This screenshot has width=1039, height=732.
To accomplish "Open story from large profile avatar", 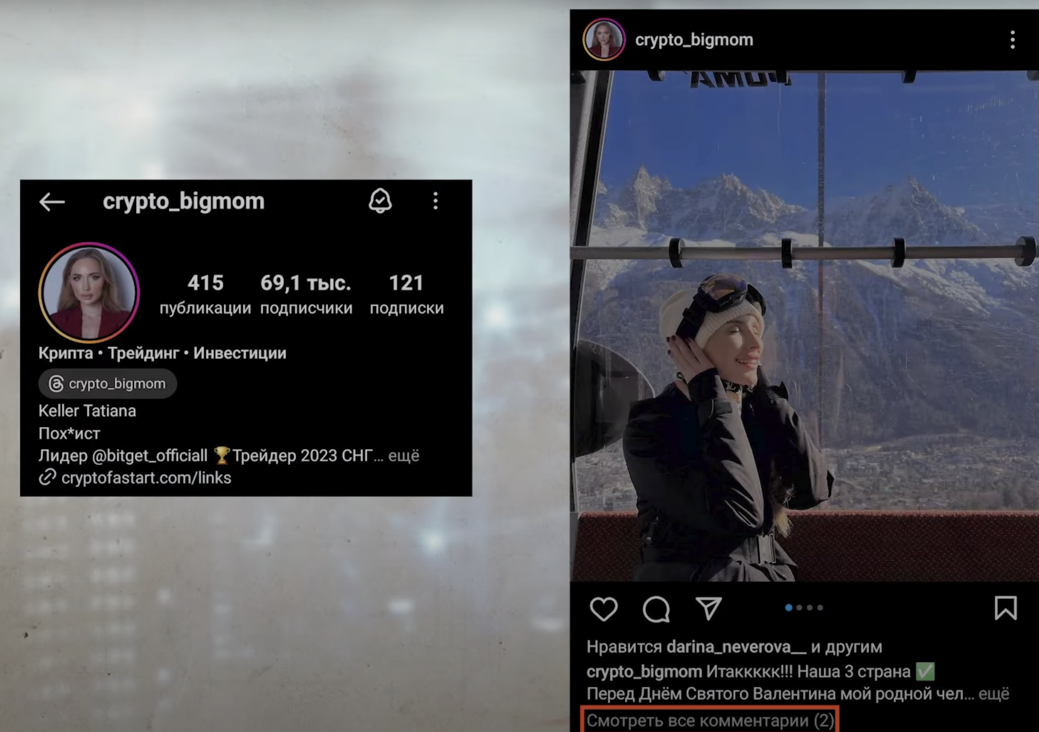I will (89, 292).
